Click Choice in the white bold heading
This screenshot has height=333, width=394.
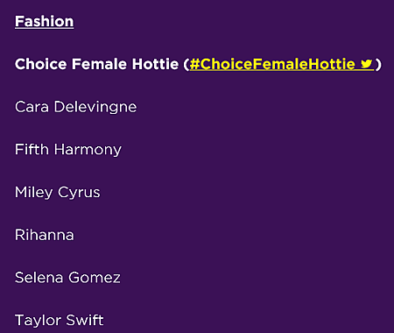point(41,64)
